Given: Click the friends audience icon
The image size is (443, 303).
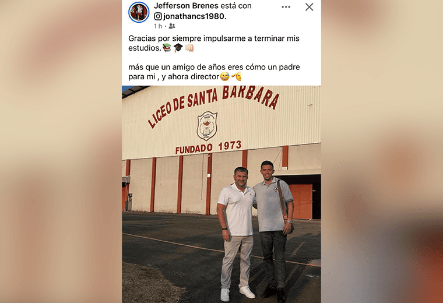Looking at the screenshot, I should point(172,26).
